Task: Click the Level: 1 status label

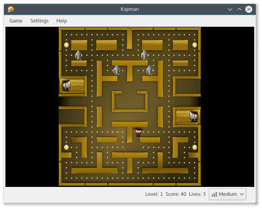Action: pyautogui.click(x=154, y=194)
